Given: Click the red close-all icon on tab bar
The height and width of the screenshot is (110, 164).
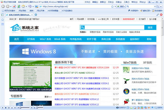Looking at the screenshot, I should click(x=161, y=15).
